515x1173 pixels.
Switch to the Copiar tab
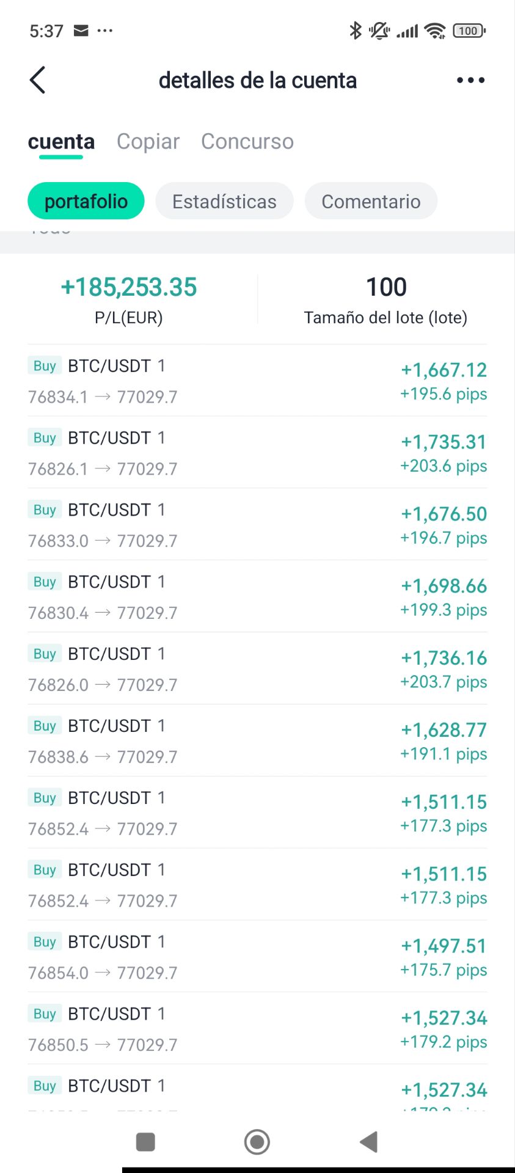click(x=148, y=142)
